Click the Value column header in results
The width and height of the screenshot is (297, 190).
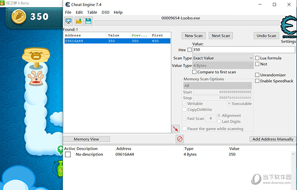click(118, 35)
